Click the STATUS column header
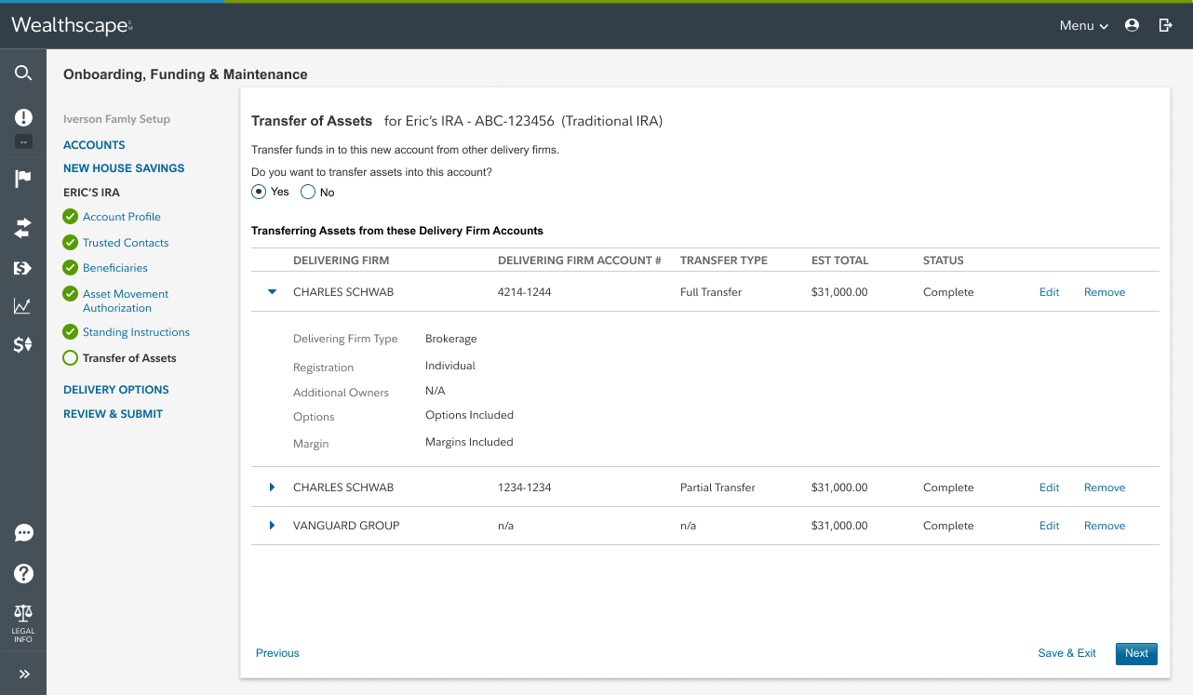The height and width of the screenshot is (695, 1193). point(944,261)
